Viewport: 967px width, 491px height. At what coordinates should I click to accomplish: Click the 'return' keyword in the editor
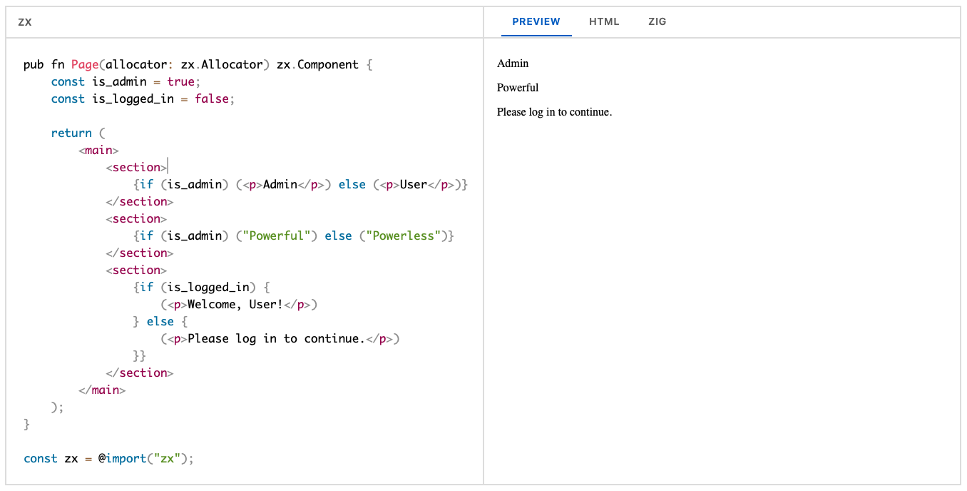71,133
